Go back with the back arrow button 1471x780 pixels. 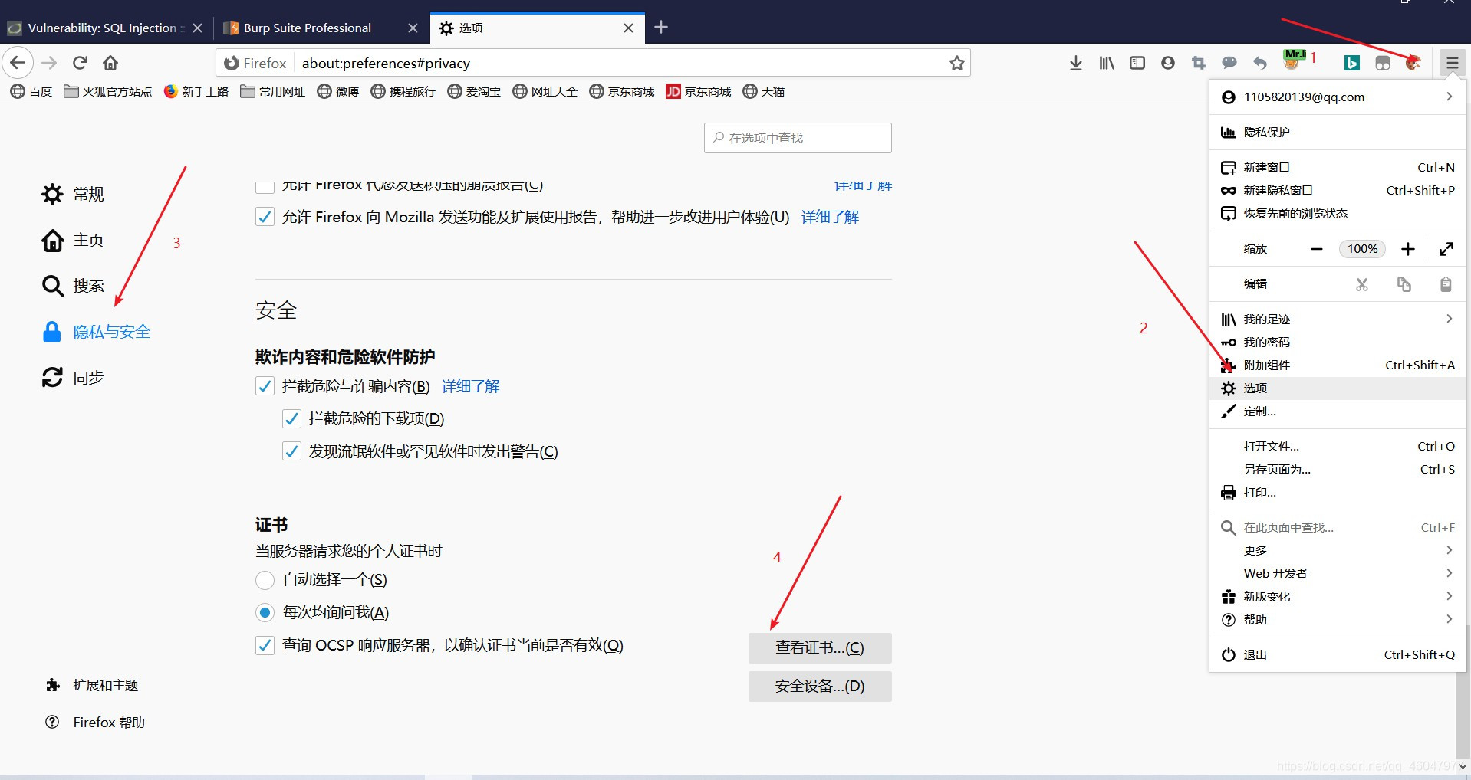pos(18,63)
